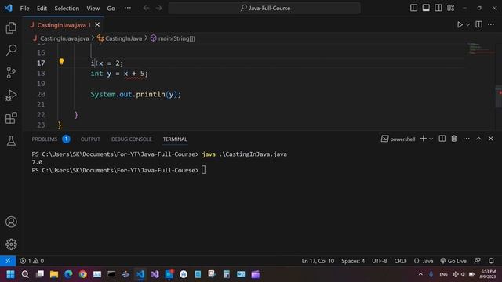Open editor More Actions ellipsis
This screenshot has height=282, width=502.
(491, 24)
